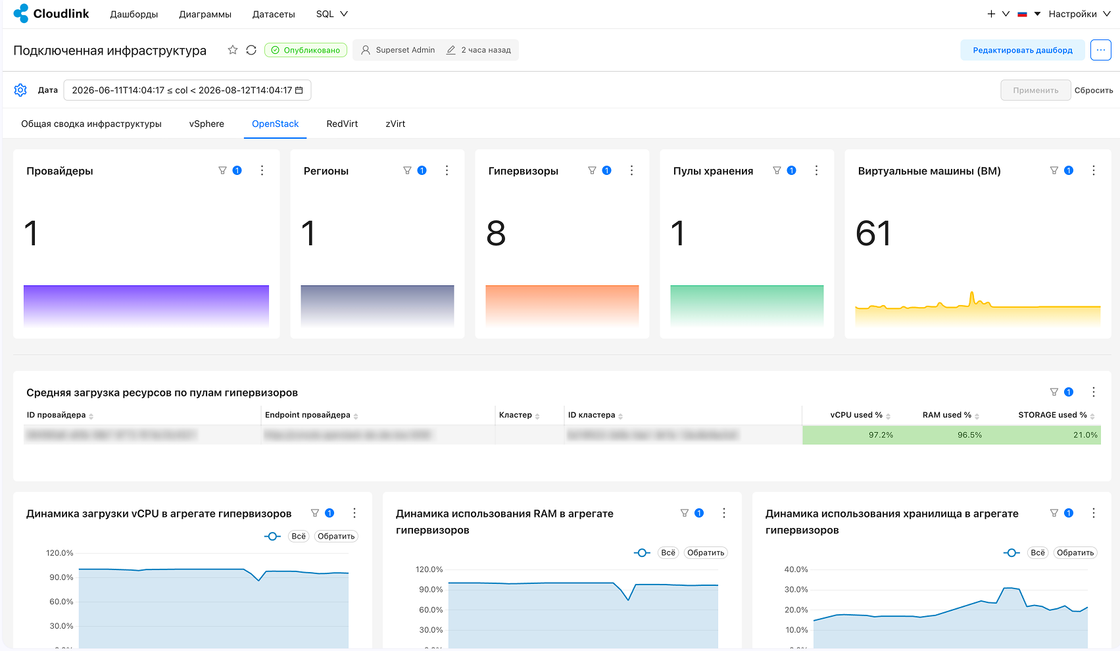The height and width of the screenshot is (651, 1120).
Task: Open three-dot menu of Пулы хранения card
Action: 816,170
